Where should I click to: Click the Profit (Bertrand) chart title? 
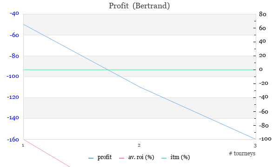pyautogui.click(x=139, y=6)
